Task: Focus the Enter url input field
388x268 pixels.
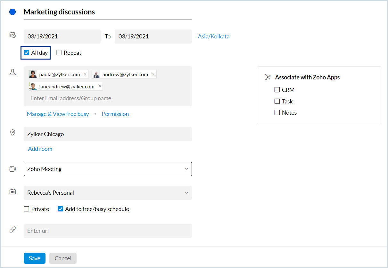Action: [x=108, y=231]
